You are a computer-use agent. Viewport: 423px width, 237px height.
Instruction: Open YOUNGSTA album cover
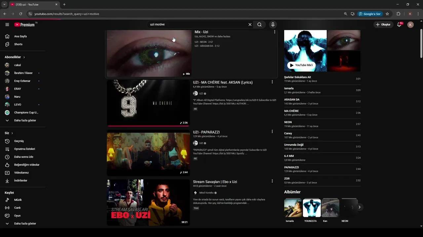click(x=312, y=208)
